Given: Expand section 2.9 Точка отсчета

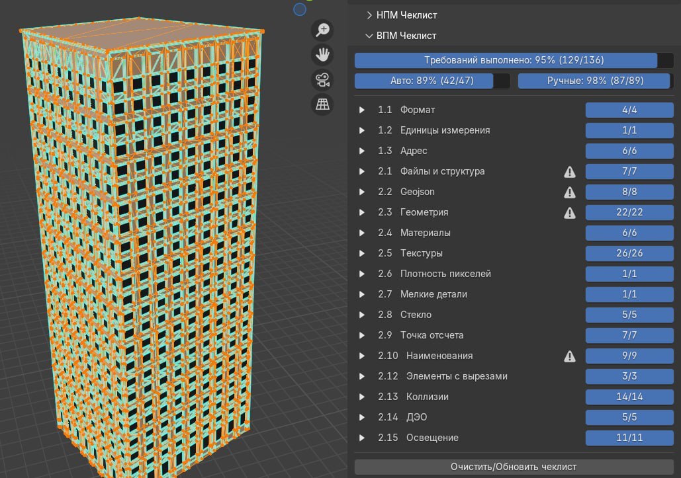Looking at the screenshot, I should [362, 335].
